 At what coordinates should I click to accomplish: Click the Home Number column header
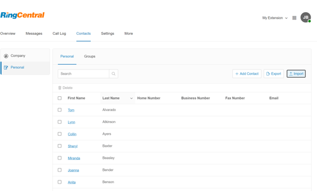tap(148, 98)
